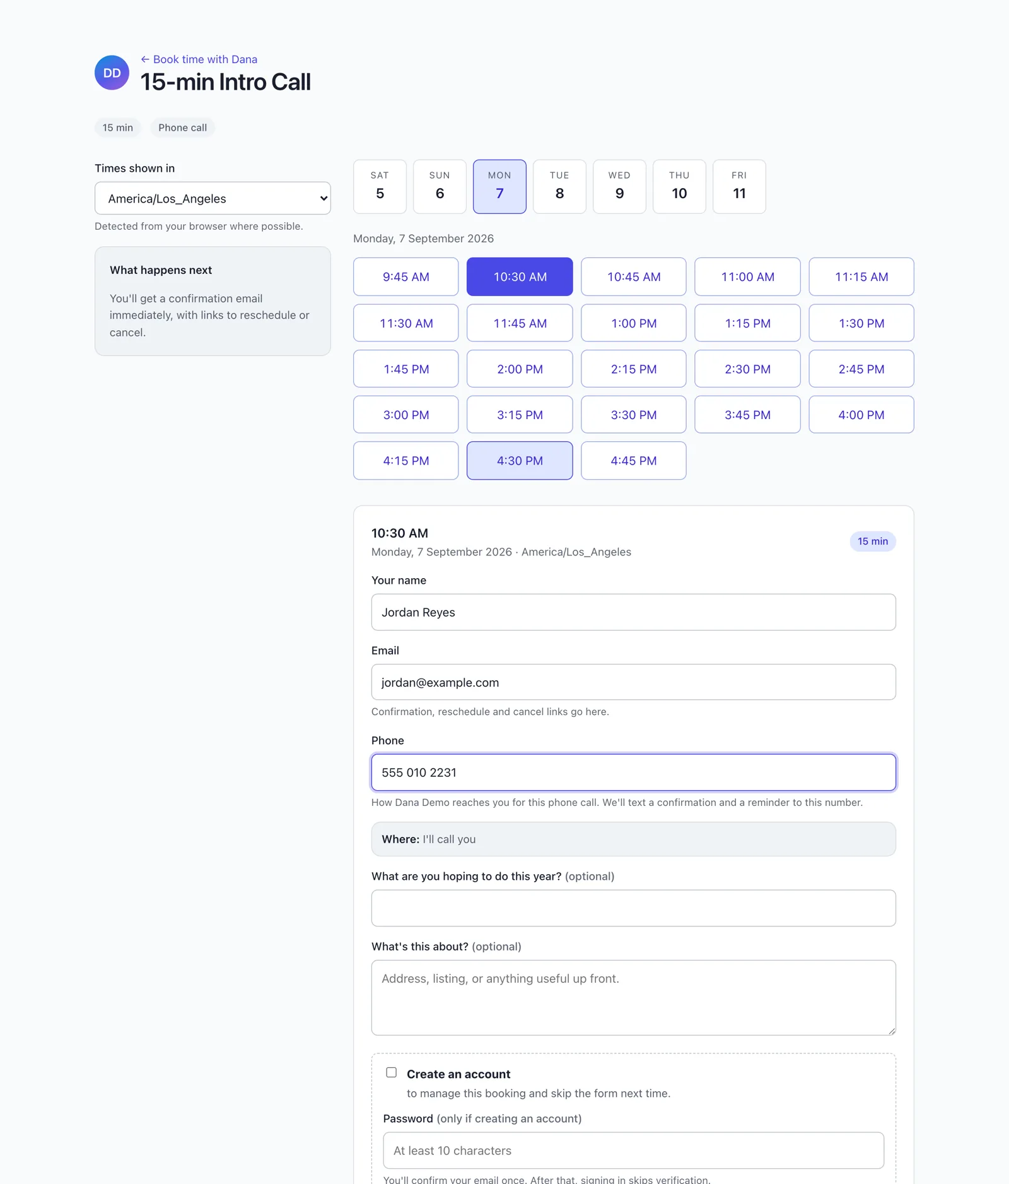Switch to FRI 11 date
This screenshot has height=1184, width=1009.
[x=739, y=187]
